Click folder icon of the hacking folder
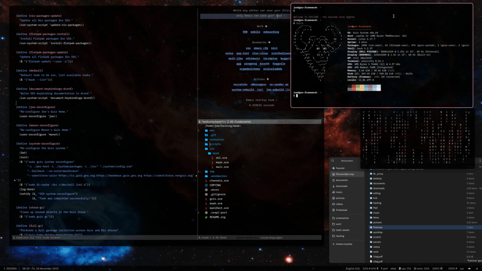 point(371,203)
